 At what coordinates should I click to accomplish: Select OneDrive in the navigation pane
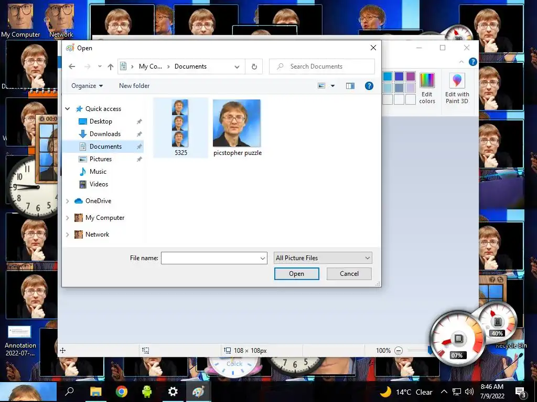(98, 201)
